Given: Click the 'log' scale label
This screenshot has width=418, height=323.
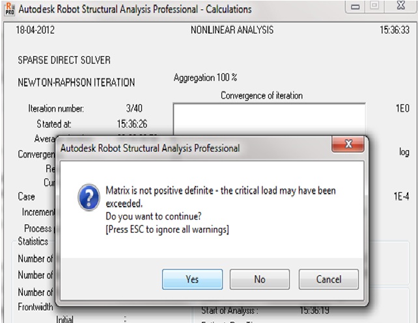Looking at the screenshot, I should click(x=404, y=152).
